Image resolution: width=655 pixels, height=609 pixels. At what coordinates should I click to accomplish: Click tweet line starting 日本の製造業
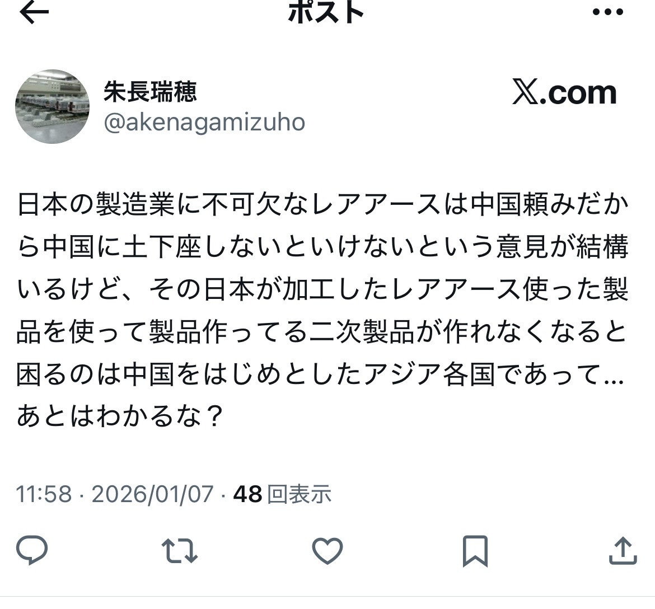click(322, 205)
